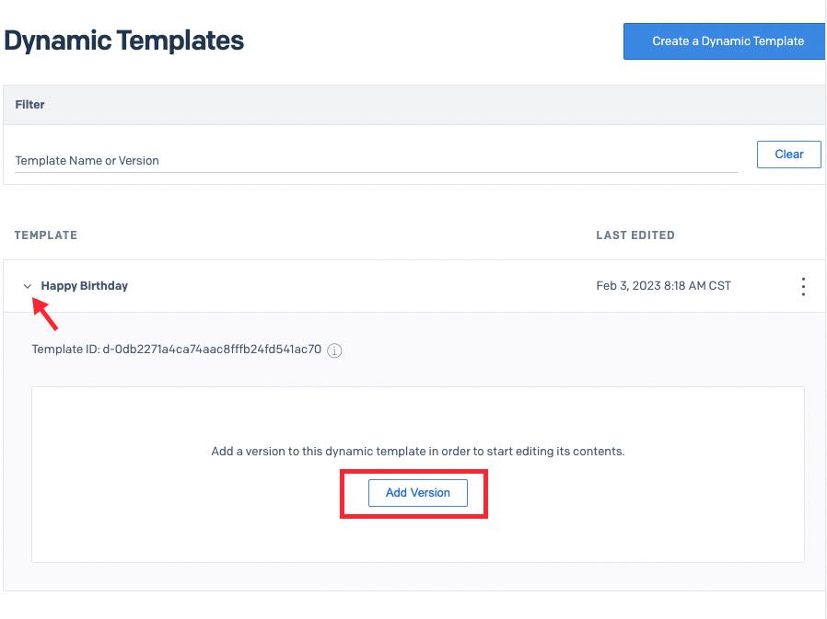Sort by the TEMPLATE column header

coord(45,235)
